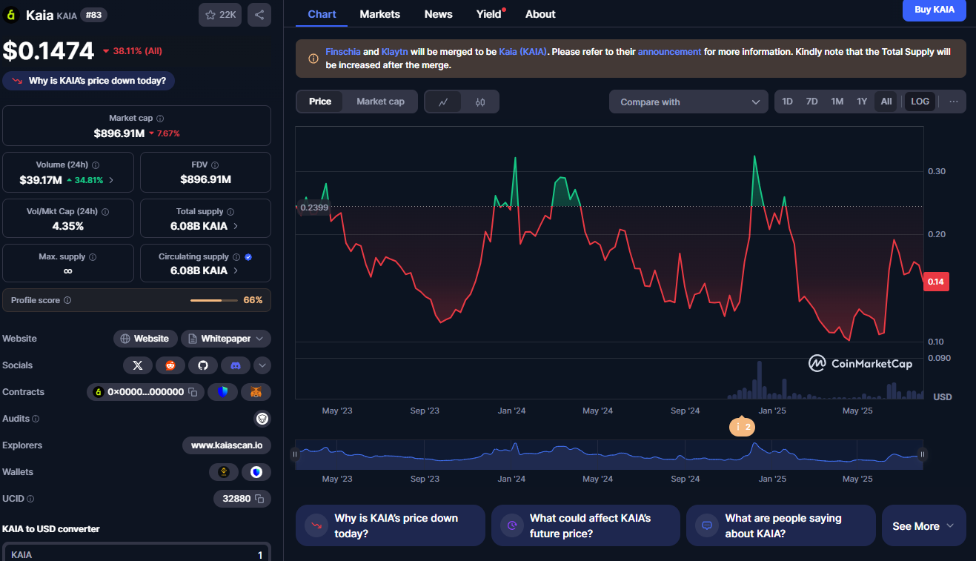Select the 1M time range
The height and width of the screenshot is (561, 976).
(837, 102)
